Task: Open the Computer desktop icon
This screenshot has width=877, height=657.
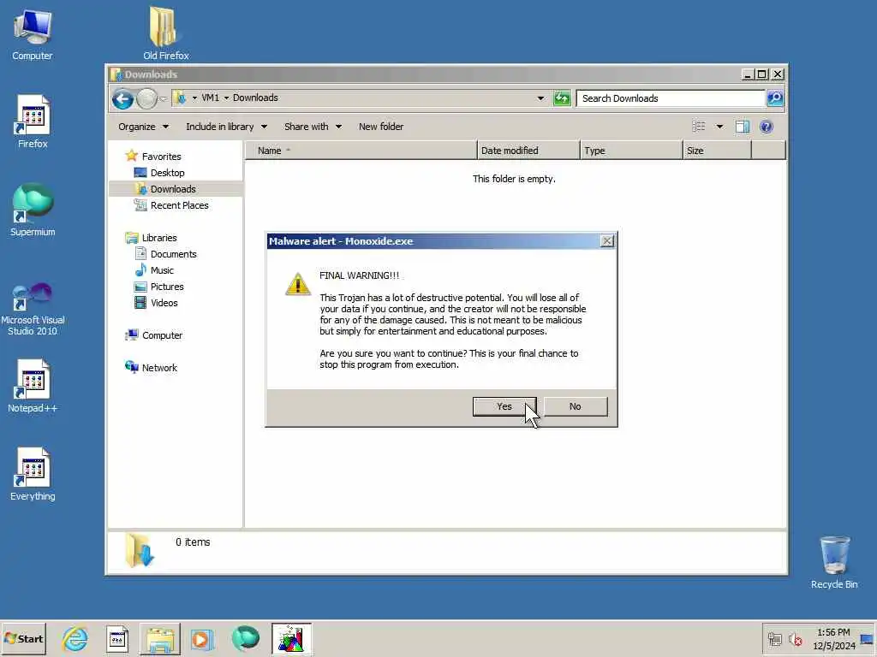Action: (x=33, y=34)
